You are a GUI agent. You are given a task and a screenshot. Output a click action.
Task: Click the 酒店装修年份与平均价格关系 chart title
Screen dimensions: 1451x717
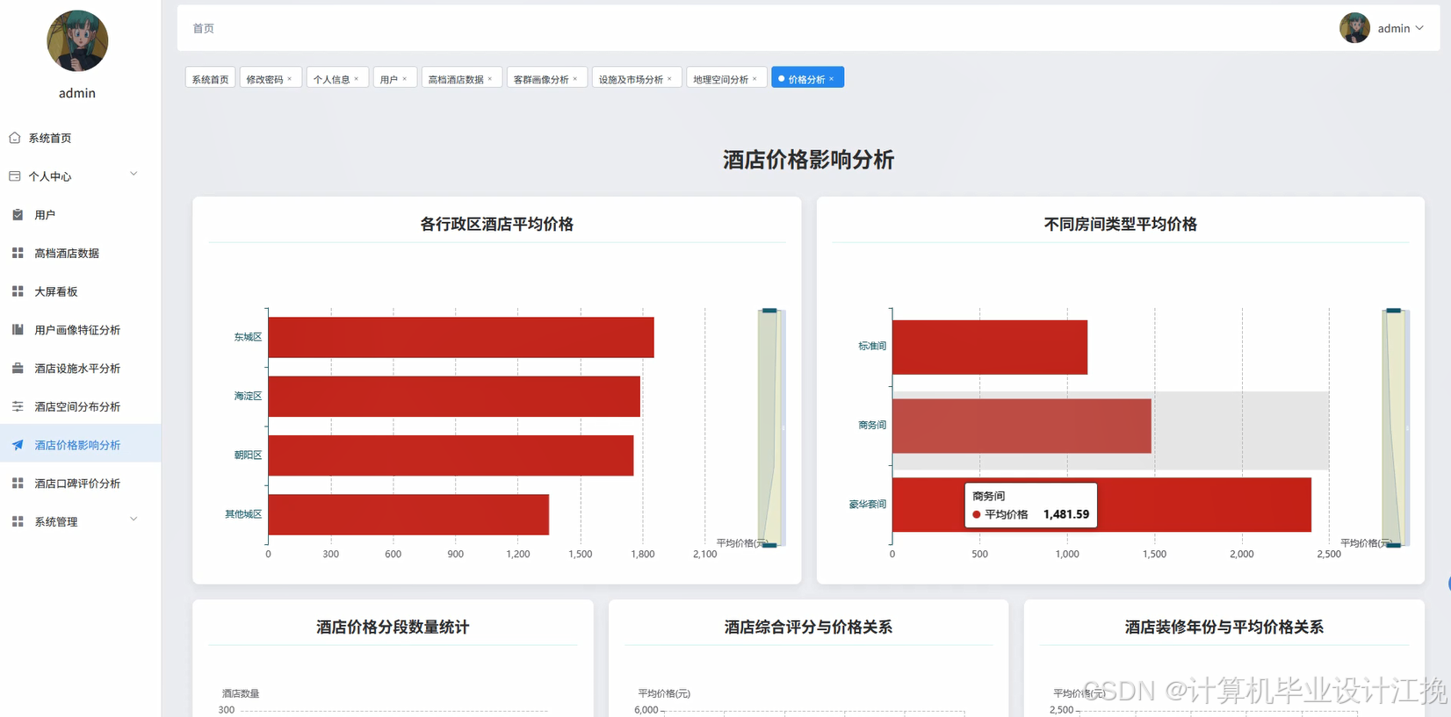(1224, 627)
